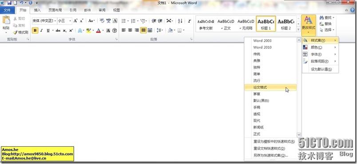
Task: Apply Subscript formatting
Action: [x=65, y=31]
